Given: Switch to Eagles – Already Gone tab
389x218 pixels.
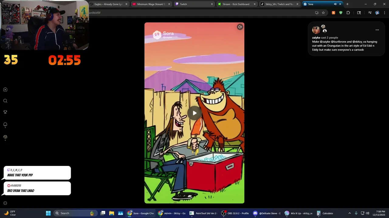Looking at the screenshot, I should [108, 4].
